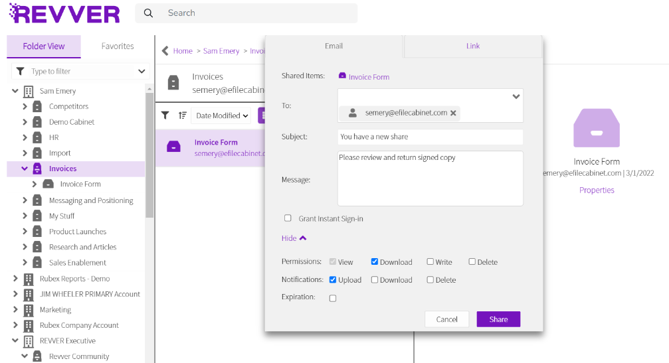Remove semery@efilecabinet.com recipient with X icon
The width and height of the screenshot is (669, 363).
453,113
